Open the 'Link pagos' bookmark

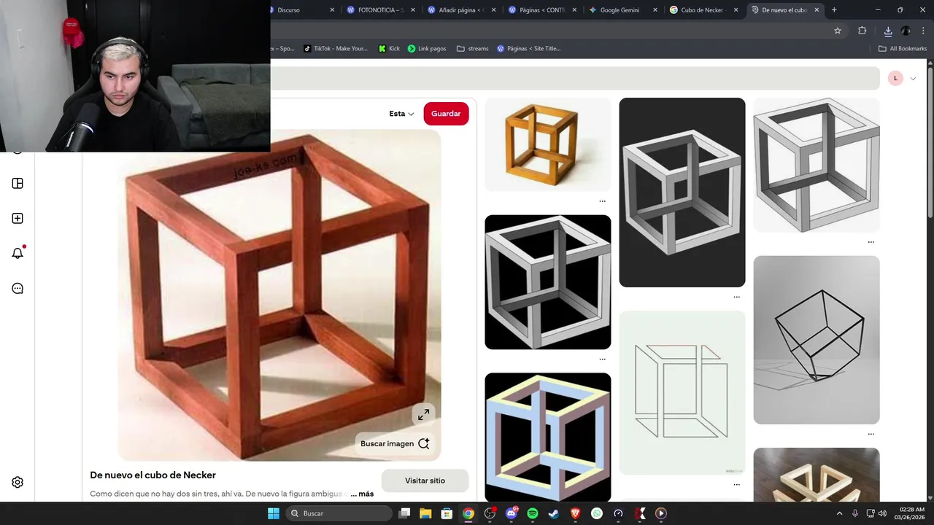coord(427,49)
